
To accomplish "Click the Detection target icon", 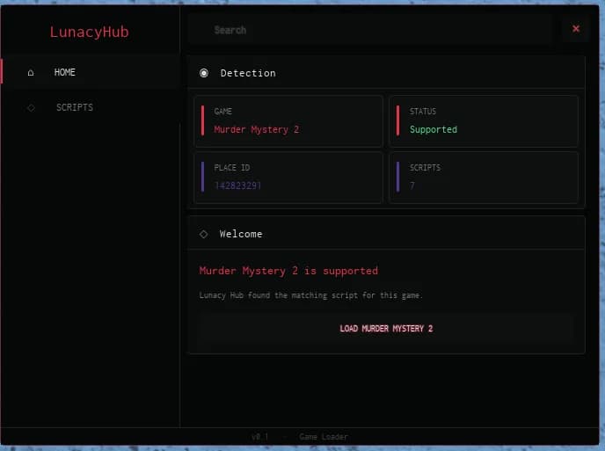I will [204, 73].
